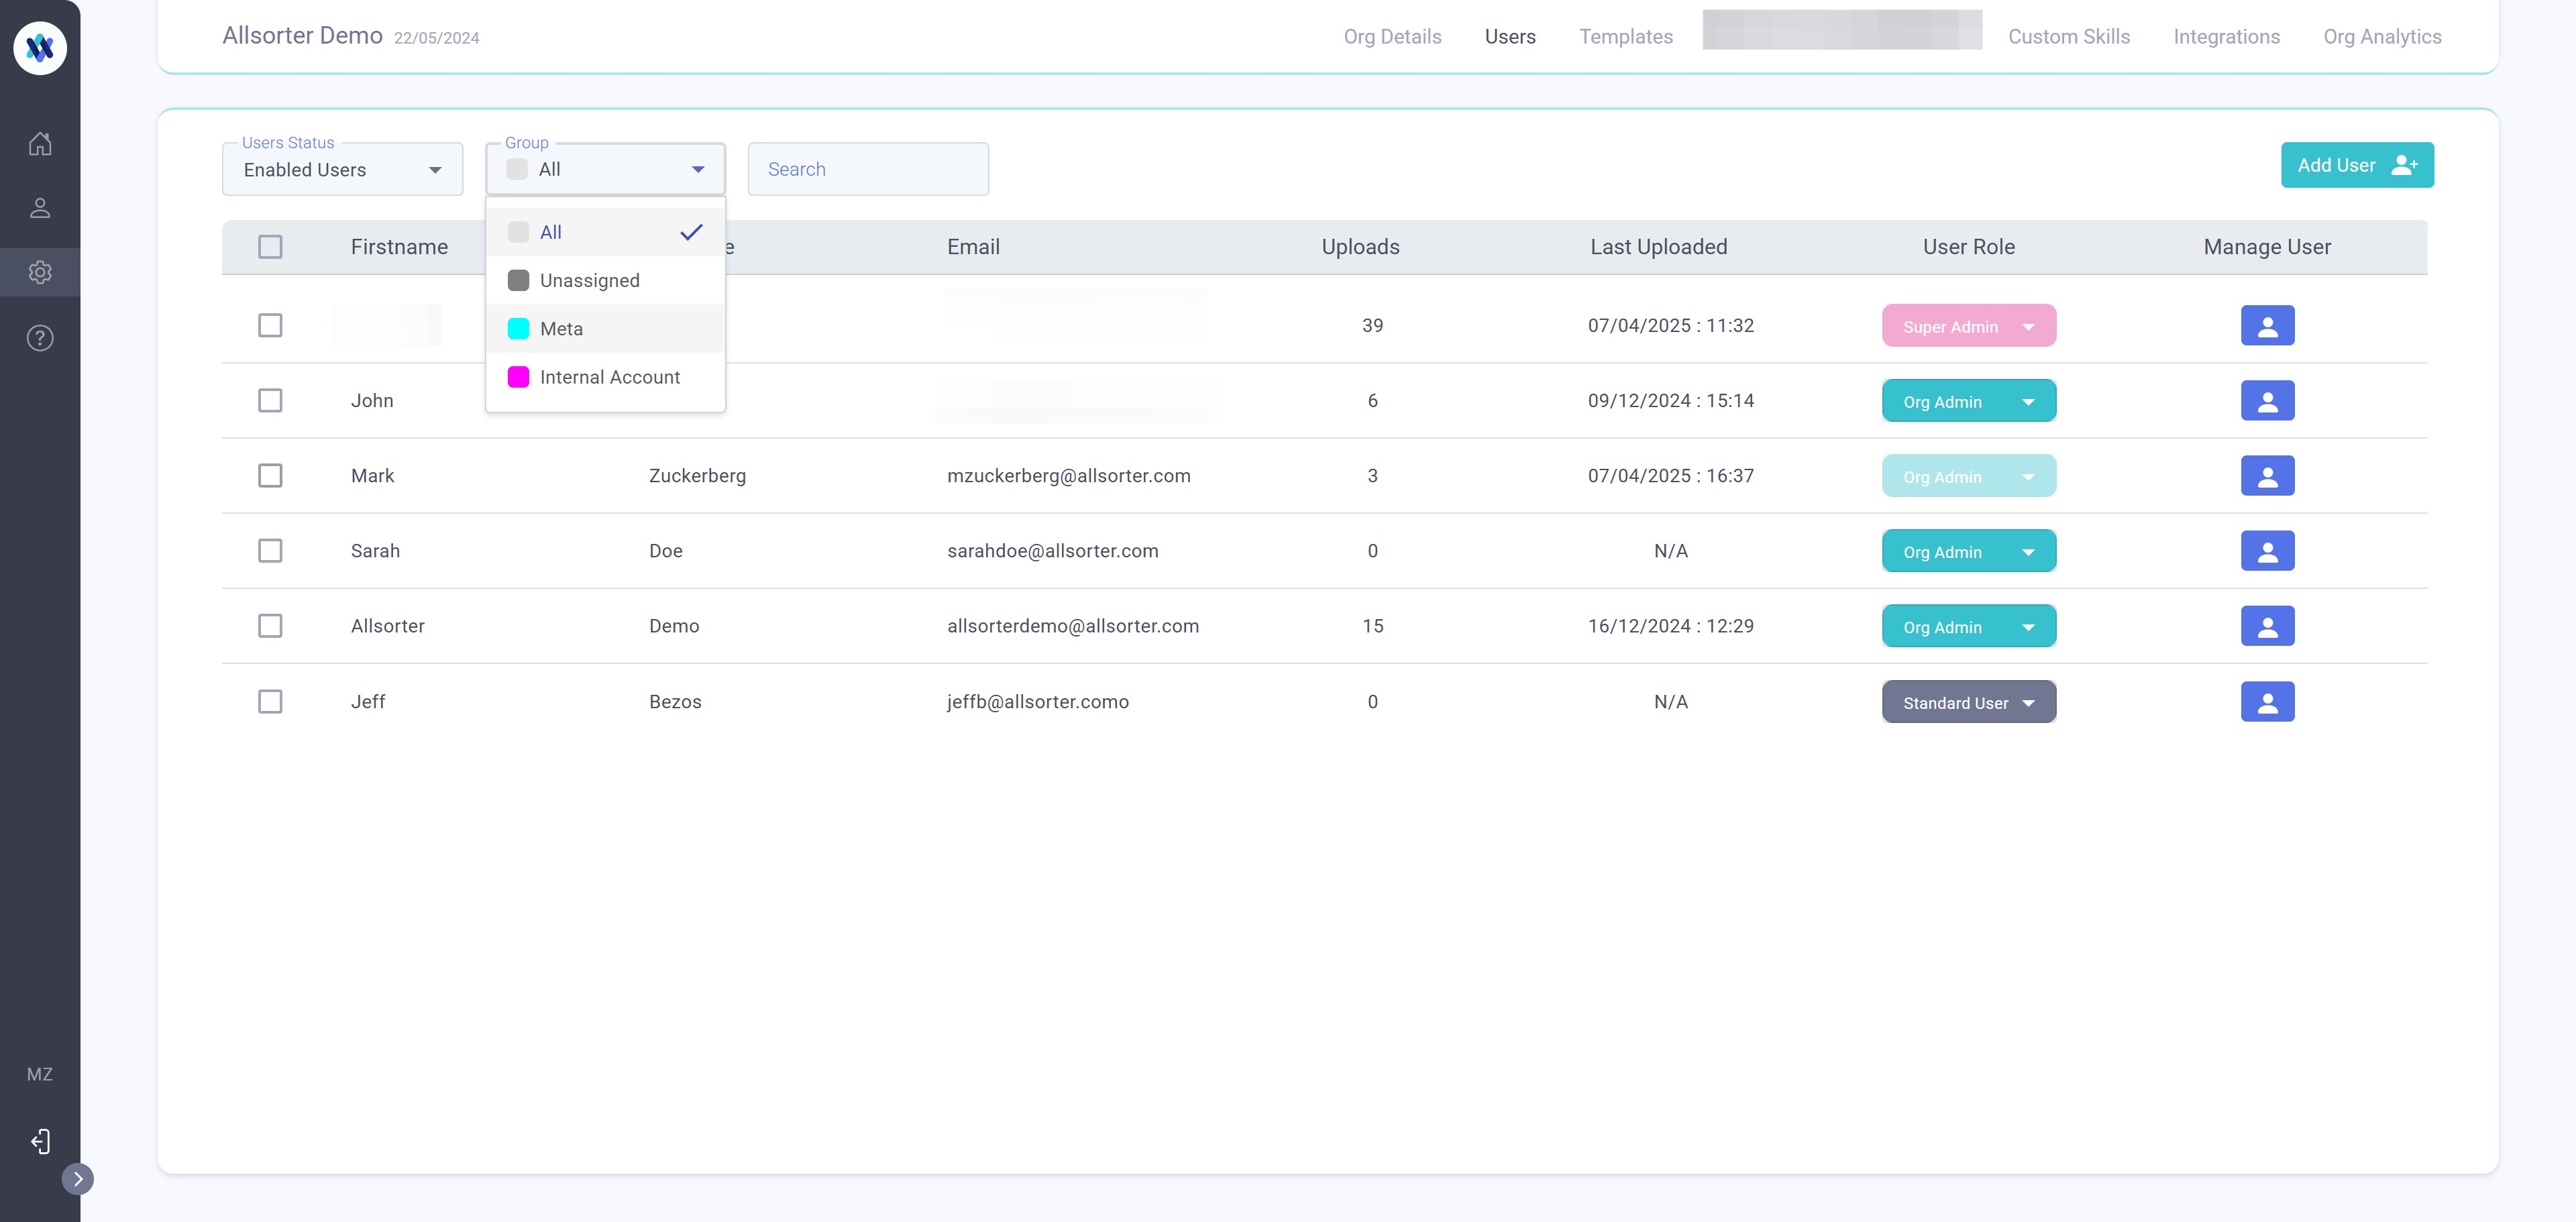Toggle the select-all header checkbox

coord(270,247)
